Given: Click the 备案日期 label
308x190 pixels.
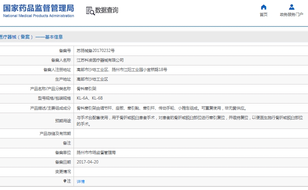Looking at the screenshot, I should [x=63, y=162].
